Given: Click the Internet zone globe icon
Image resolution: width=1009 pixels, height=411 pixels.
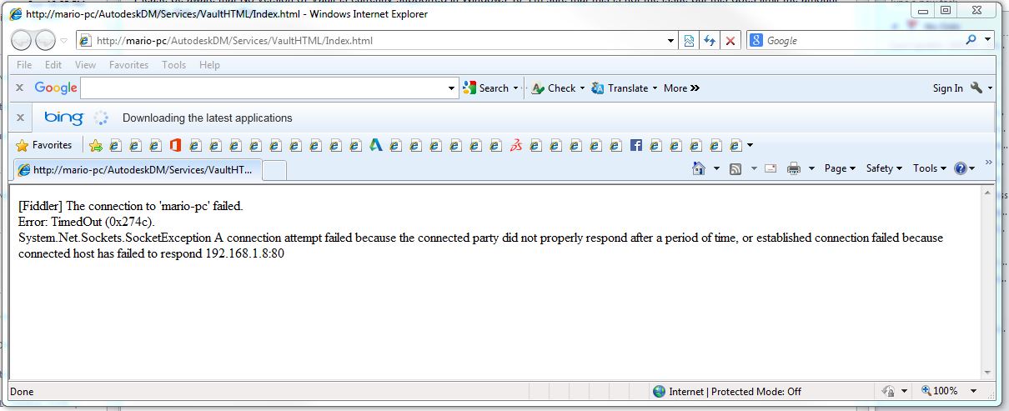Looking at the screenshot, I should pos(660,391).
